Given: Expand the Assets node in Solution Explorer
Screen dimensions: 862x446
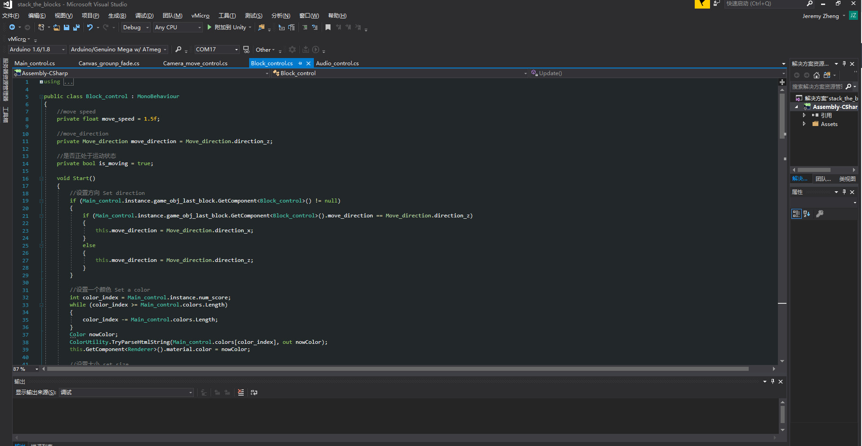Looking at the screenshot, I should tap(805, 124).
